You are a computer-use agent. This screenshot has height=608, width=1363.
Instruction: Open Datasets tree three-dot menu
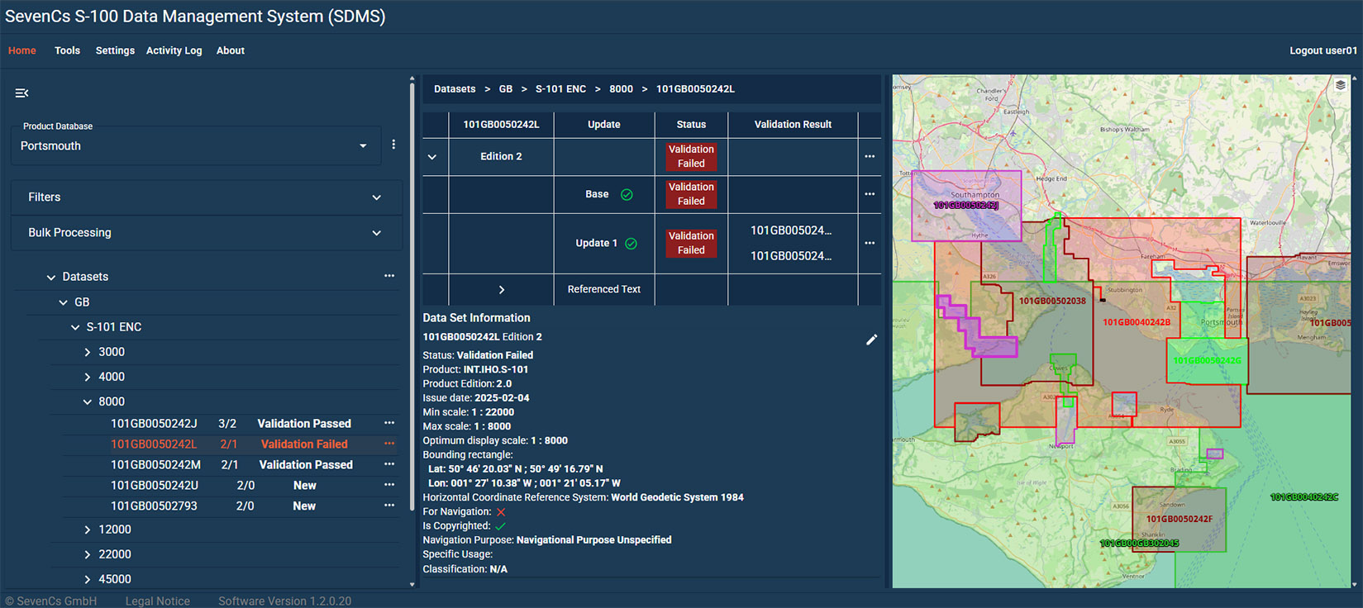[x=389, y=276]
